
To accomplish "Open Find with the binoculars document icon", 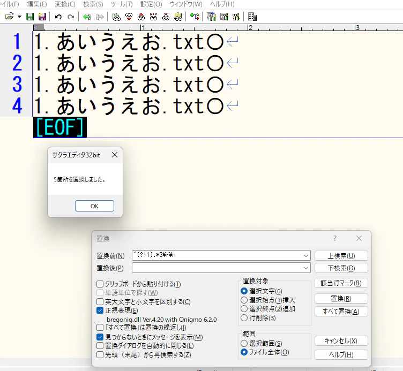I will point(116,17).
